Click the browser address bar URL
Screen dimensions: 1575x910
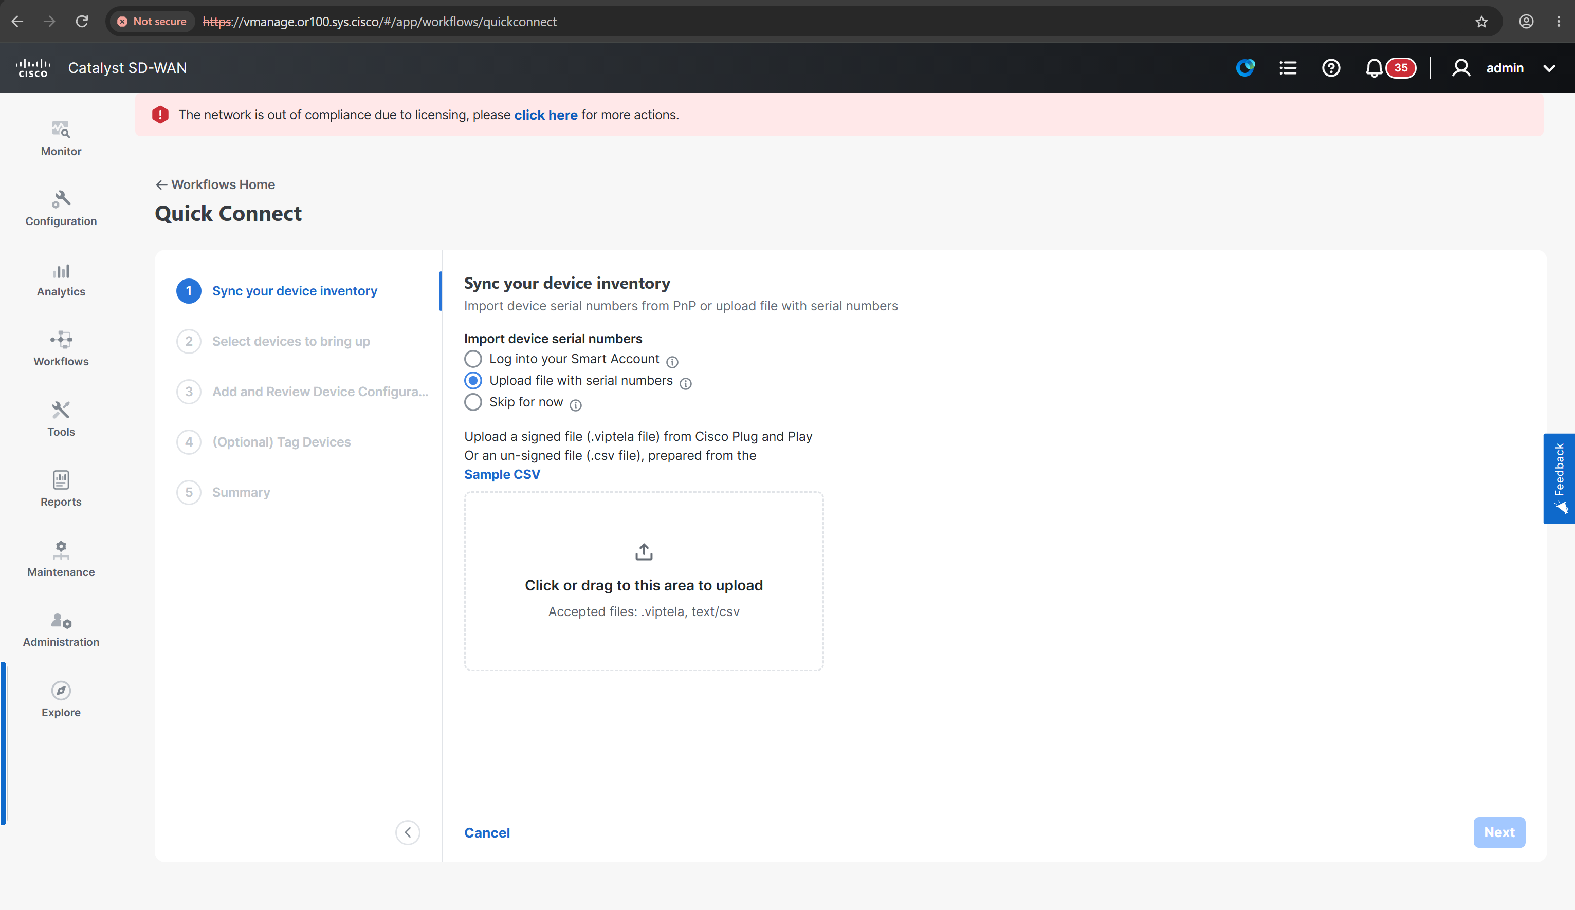(x=379, y=22)
